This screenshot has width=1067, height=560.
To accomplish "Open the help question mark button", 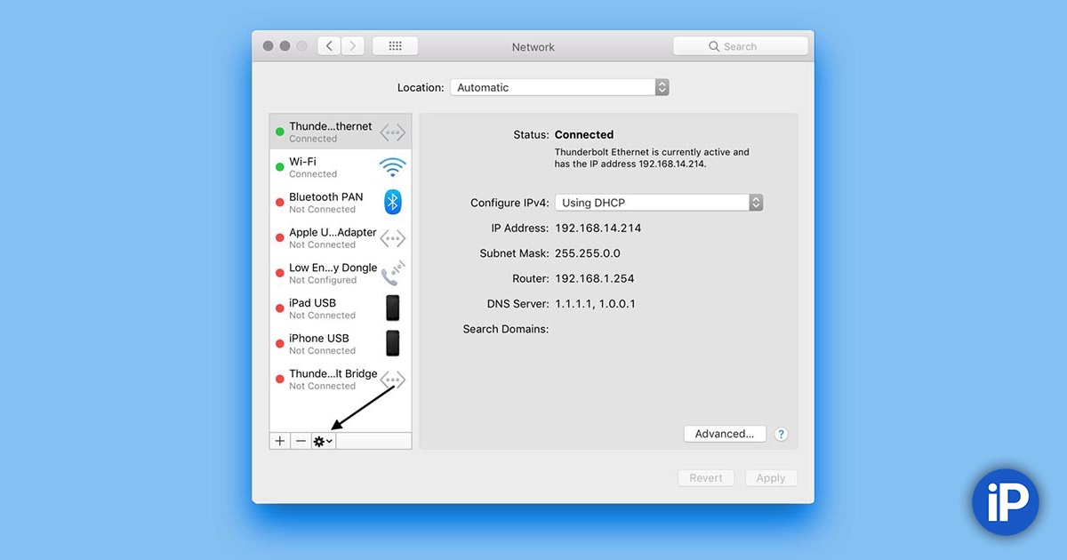I will (x=781, y=434).
